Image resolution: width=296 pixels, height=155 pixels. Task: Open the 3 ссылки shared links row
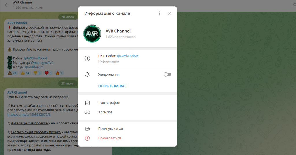coord(127,112)
